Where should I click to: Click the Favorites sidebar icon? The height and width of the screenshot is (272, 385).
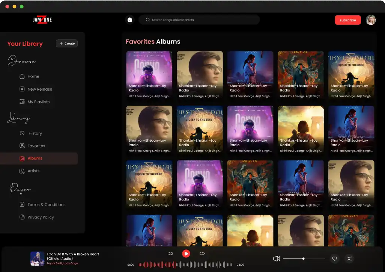[22, 146]
